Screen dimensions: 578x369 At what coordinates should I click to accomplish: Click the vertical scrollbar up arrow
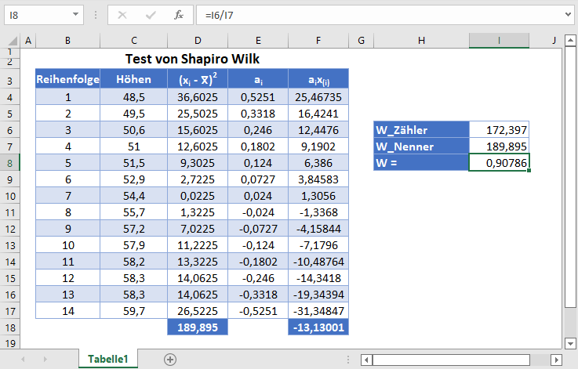click(x=570, y=40)
